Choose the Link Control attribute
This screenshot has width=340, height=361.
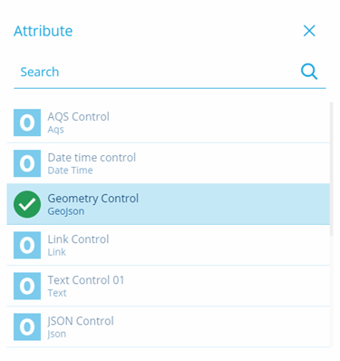[x=169, y=245]
